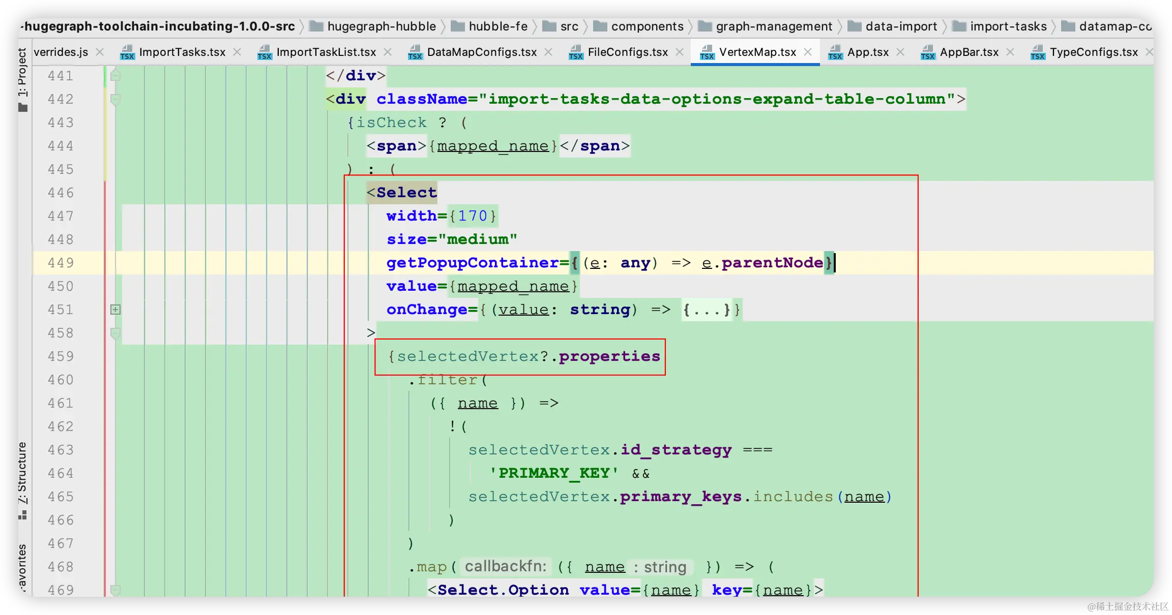Viewport: 1172px width, 615px height.
Task: Open the AppBar.tsx tab
Action: [969, 52]
